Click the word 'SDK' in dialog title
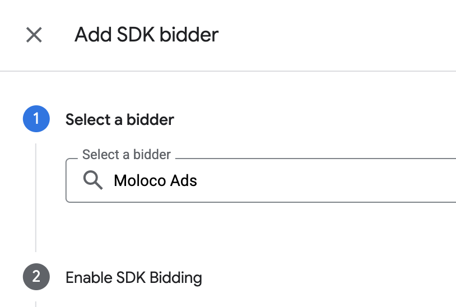The height and width of the screenshot is (307, 456). click(134, 35)
